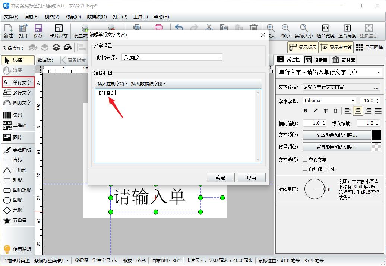Image resolution: width=386 pixels, height=266 pixels.
Task: Click the 适合宽度 fit-width icon
Action: [x=325, y=28]
